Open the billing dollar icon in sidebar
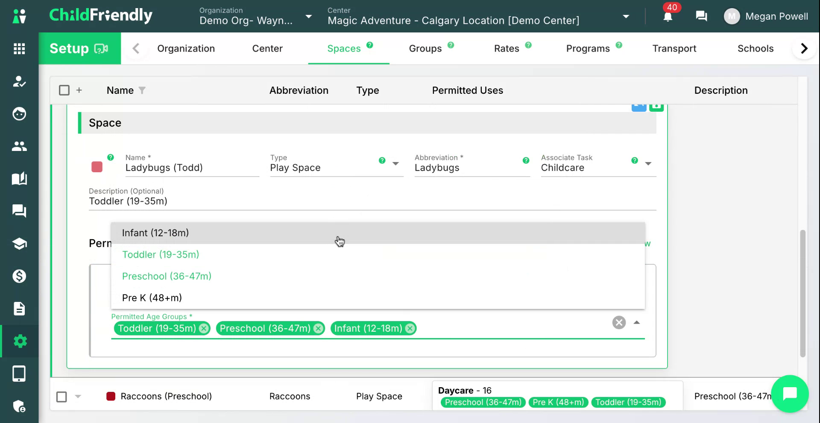820x423 pixels. point(19,276)
